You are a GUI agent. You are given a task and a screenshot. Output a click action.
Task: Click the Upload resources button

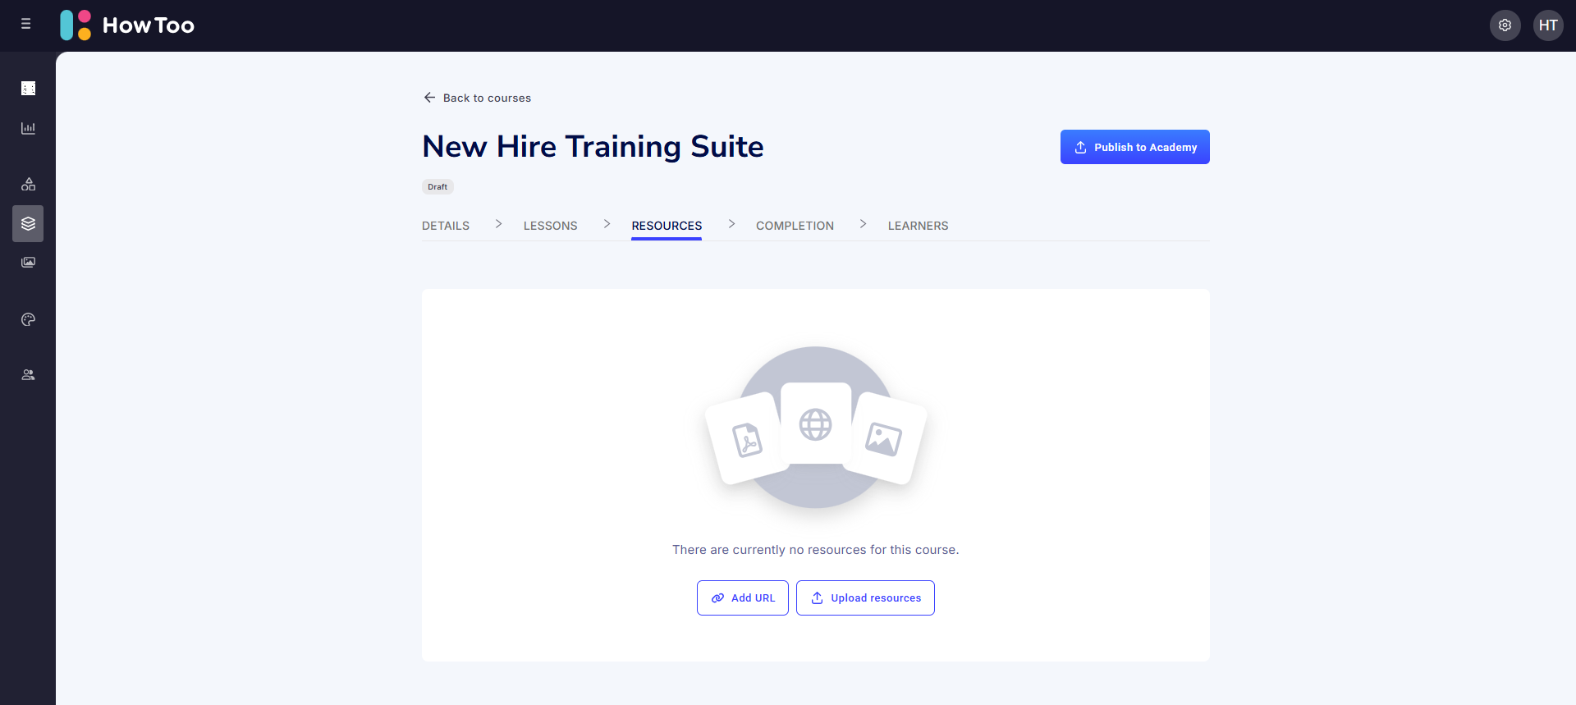coord(865,598)
